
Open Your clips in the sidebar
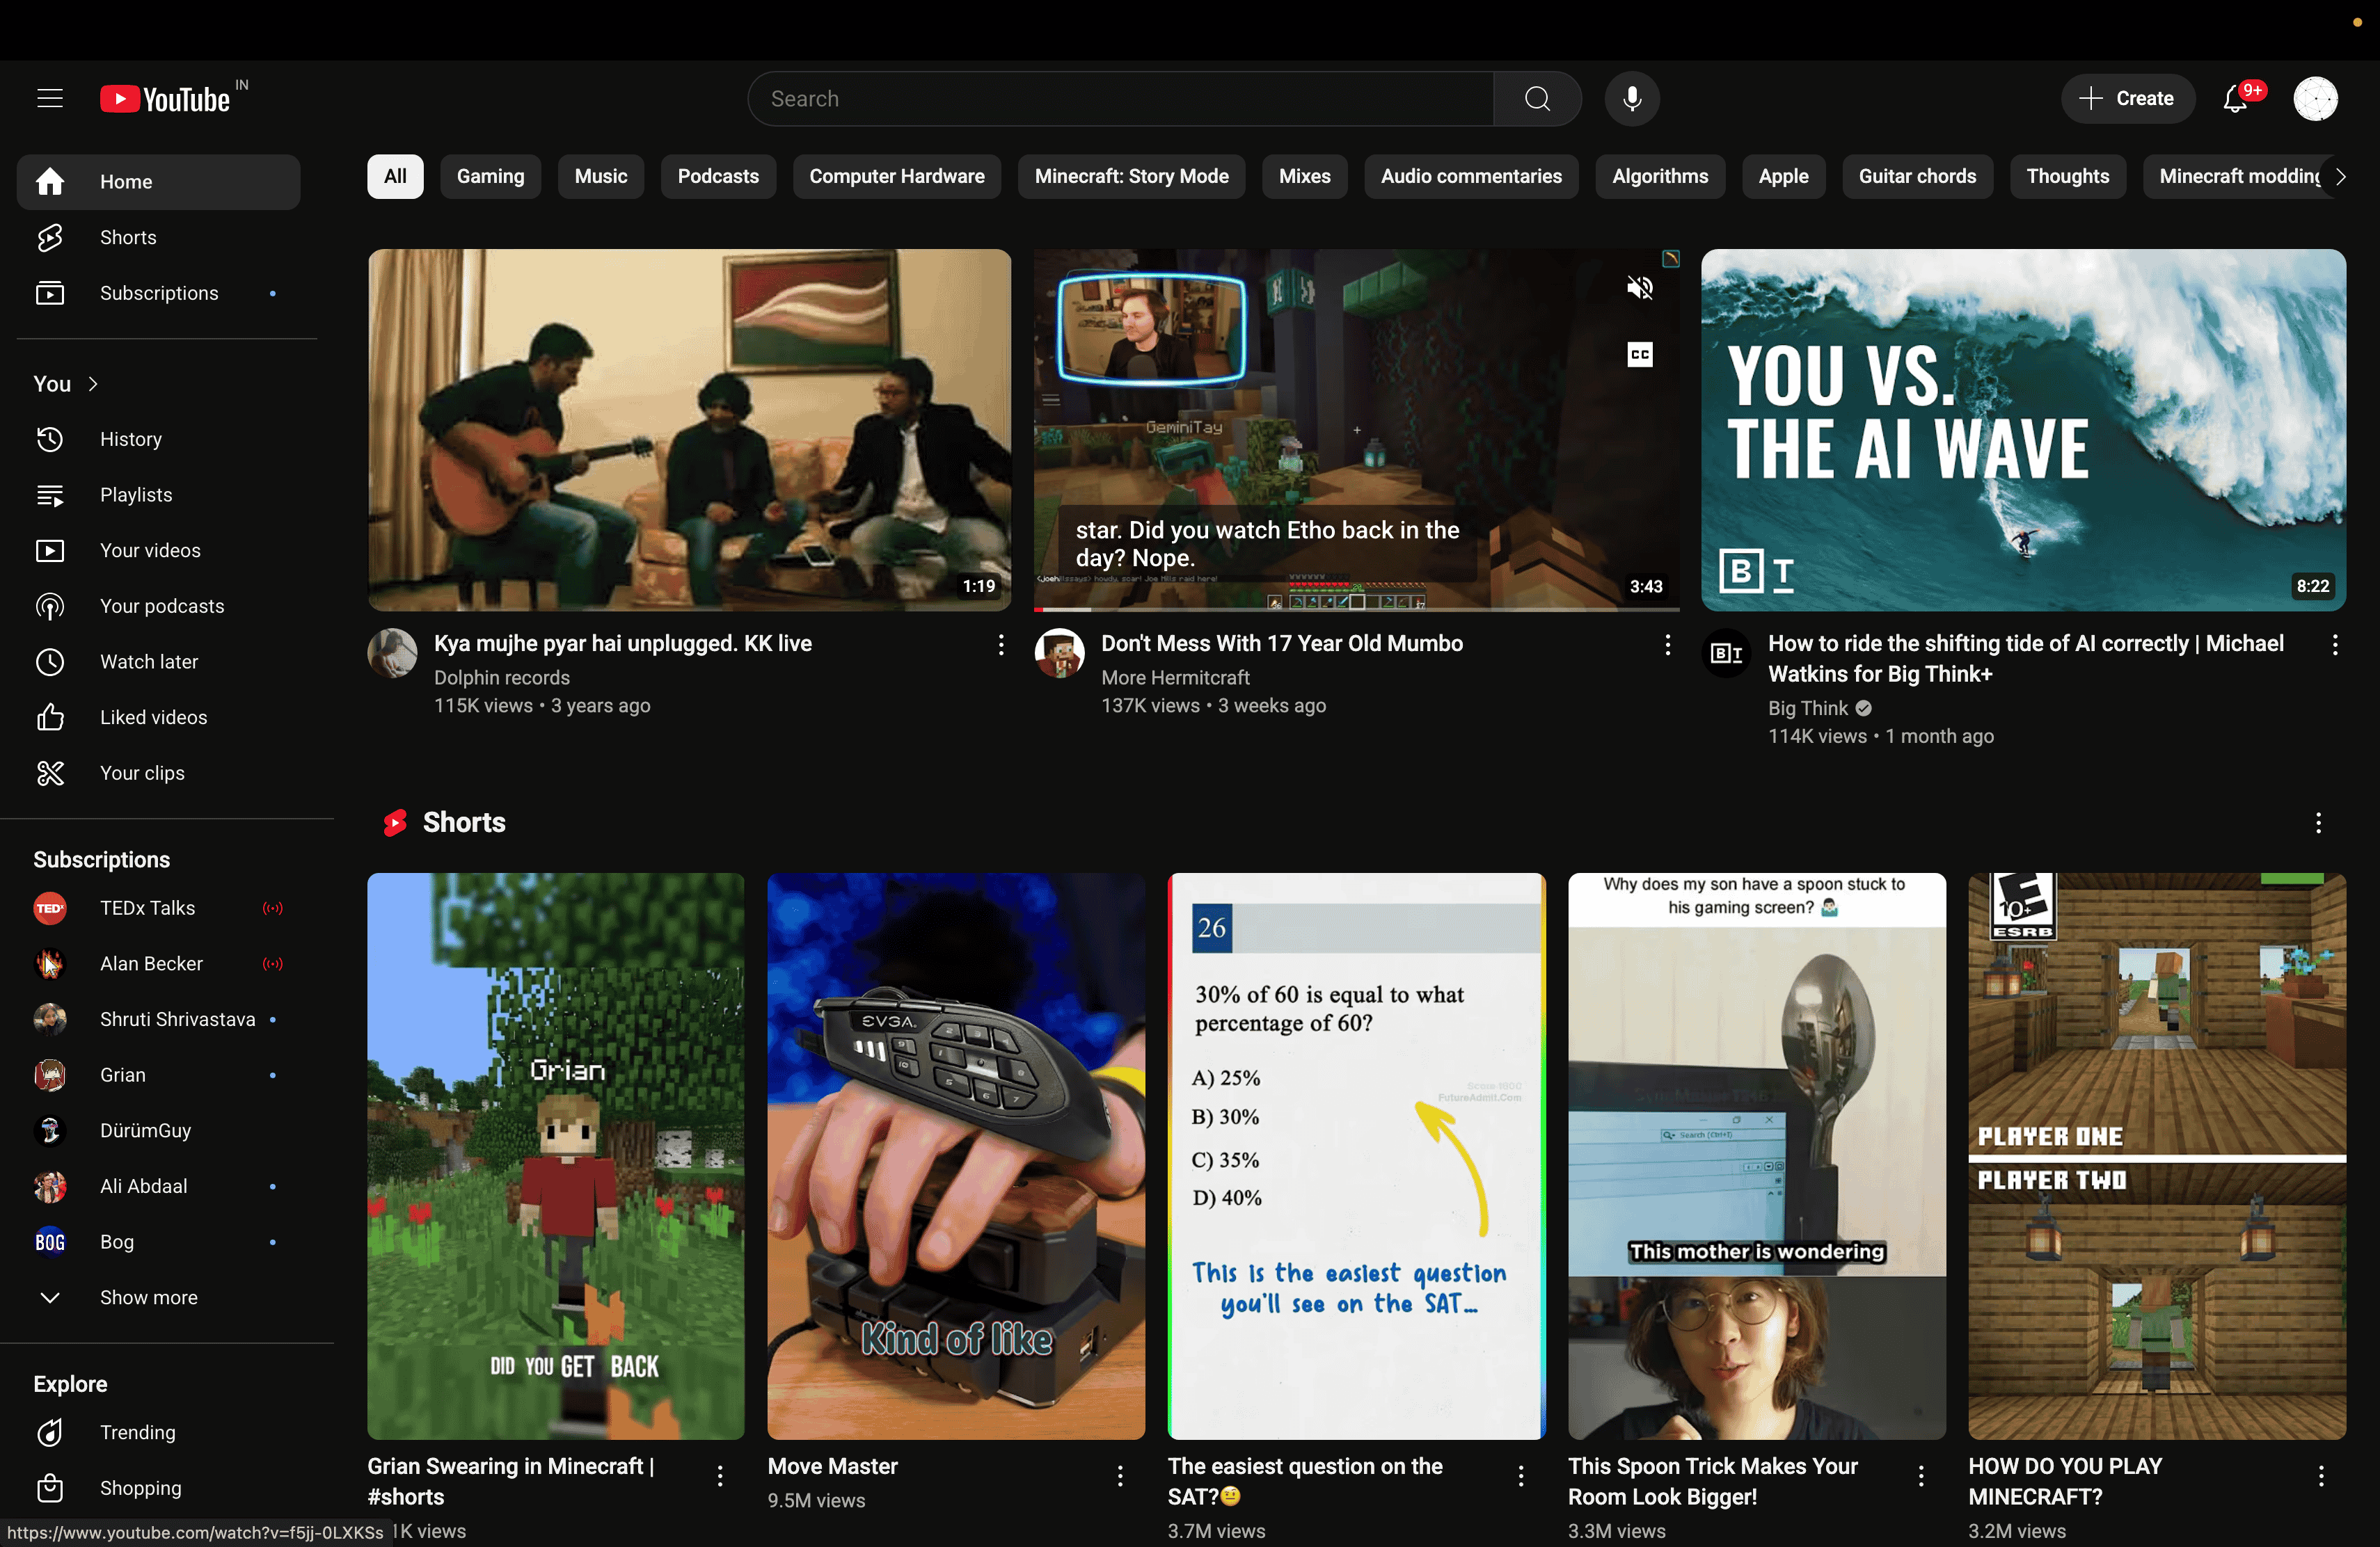pyautogui.click(x=142, y=773)
